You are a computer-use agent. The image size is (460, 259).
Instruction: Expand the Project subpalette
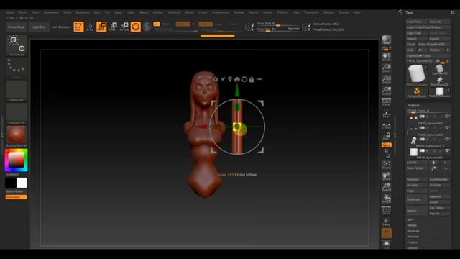click(x=412, y=242)
